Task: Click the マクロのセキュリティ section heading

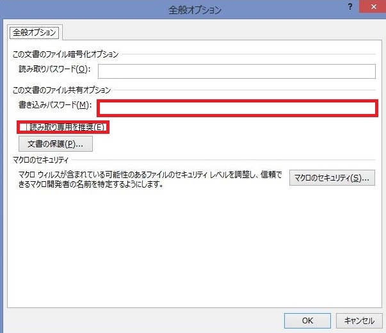Action: pos(40,159)
